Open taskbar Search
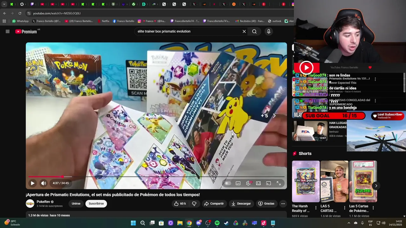The image size is (406, 228). [143, 223]
